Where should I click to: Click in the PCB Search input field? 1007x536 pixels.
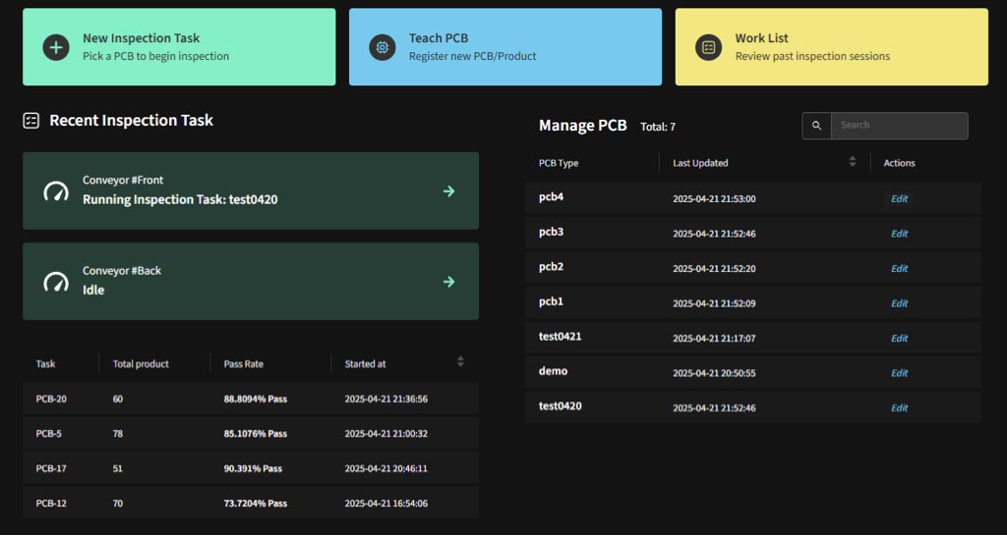899,126
